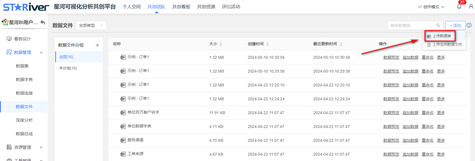Click 数据预览 for 单位数据字典
The width and height of the screenshot is (475, 161).
click(x=391, y=127)
